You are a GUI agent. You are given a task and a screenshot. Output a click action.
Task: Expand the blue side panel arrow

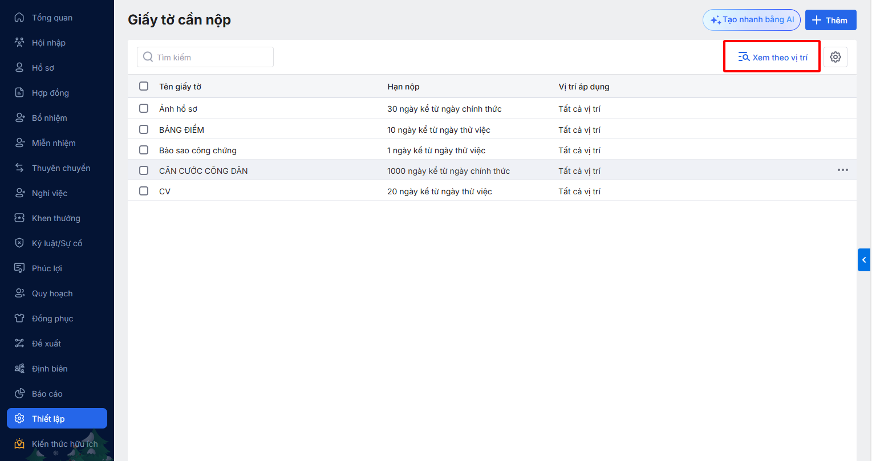864,260
